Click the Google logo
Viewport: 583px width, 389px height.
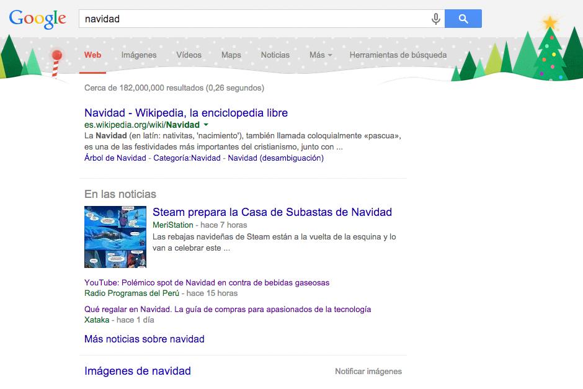(x=38, y=19)
